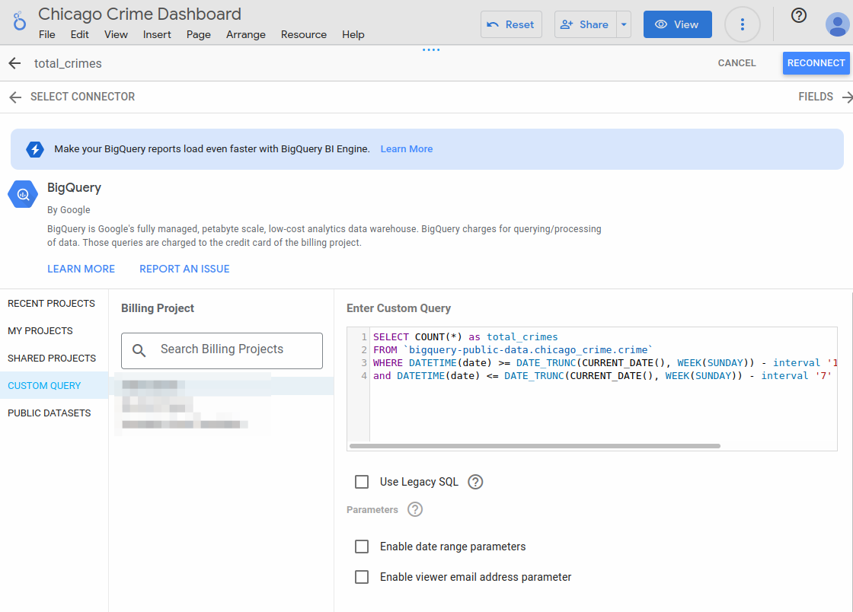Click the BI Engine lightning icon
The image size is (853, 612).
click(35, 149)
